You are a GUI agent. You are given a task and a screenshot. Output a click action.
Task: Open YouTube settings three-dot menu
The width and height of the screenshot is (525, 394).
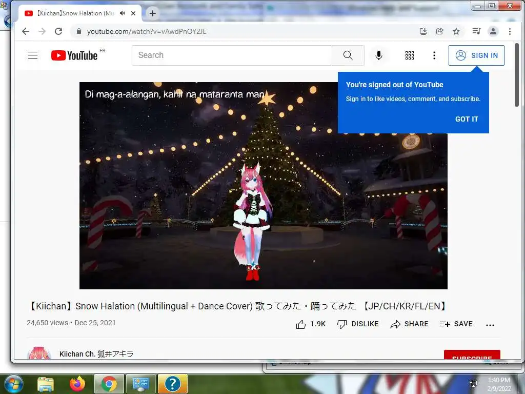click(434, 55)
